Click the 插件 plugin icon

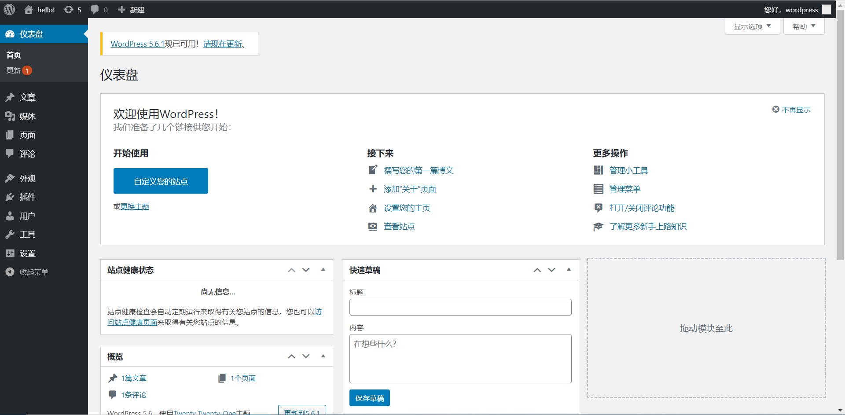point(10,197)
